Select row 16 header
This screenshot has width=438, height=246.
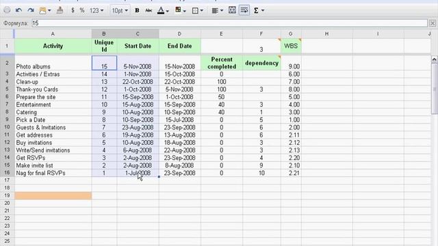click(7, 173)
